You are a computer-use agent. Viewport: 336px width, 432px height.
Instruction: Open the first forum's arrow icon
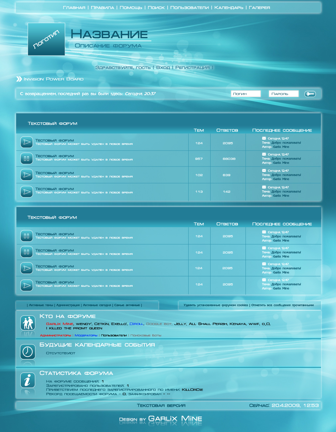point(26,142)
